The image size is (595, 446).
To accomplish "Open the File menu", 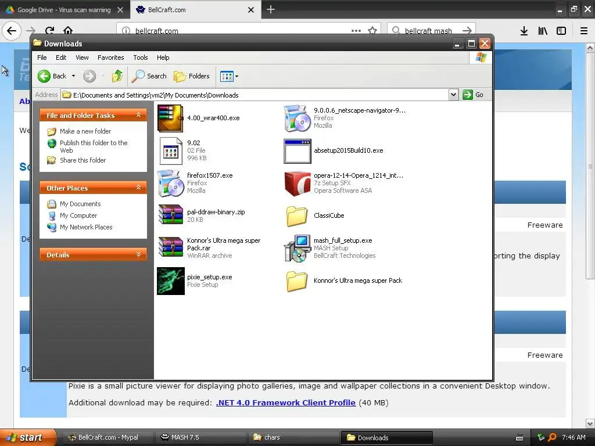I will (42, 57).
